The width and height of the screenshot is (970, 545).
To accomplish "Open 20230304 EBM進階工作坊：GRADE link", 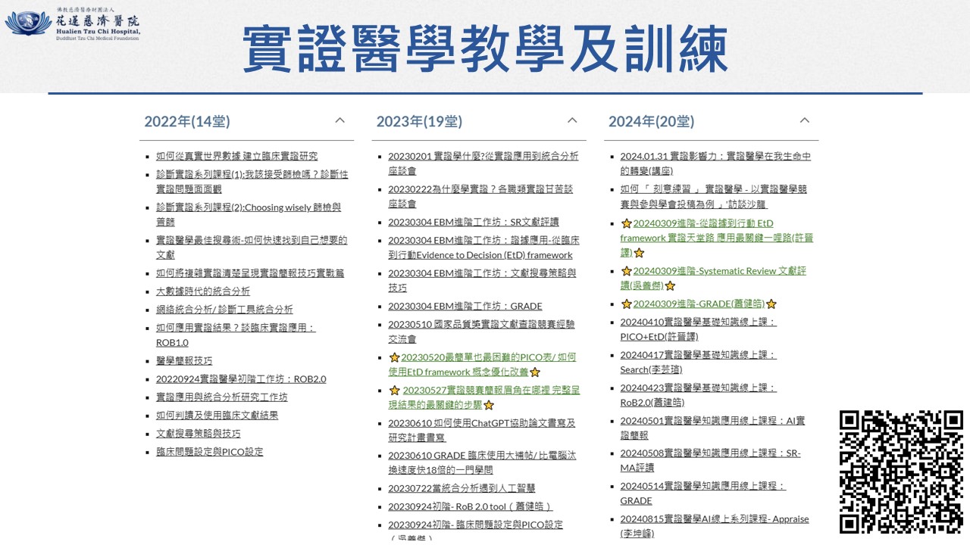I will (x=465, y=306).
